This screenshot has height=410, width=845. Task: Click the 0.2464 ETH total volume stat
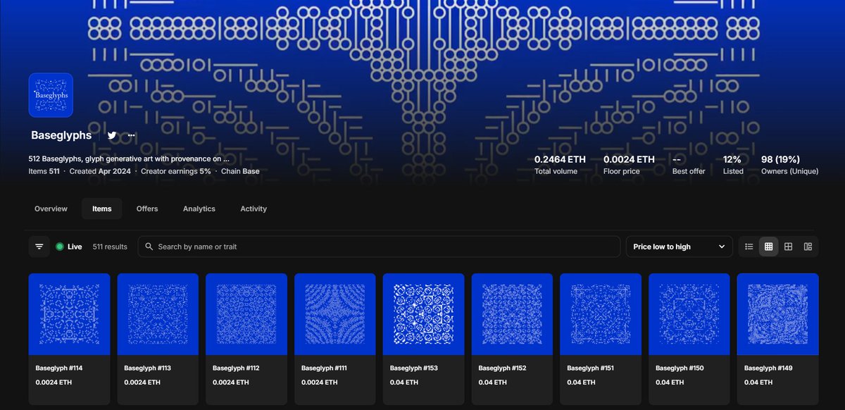[560, 164]
